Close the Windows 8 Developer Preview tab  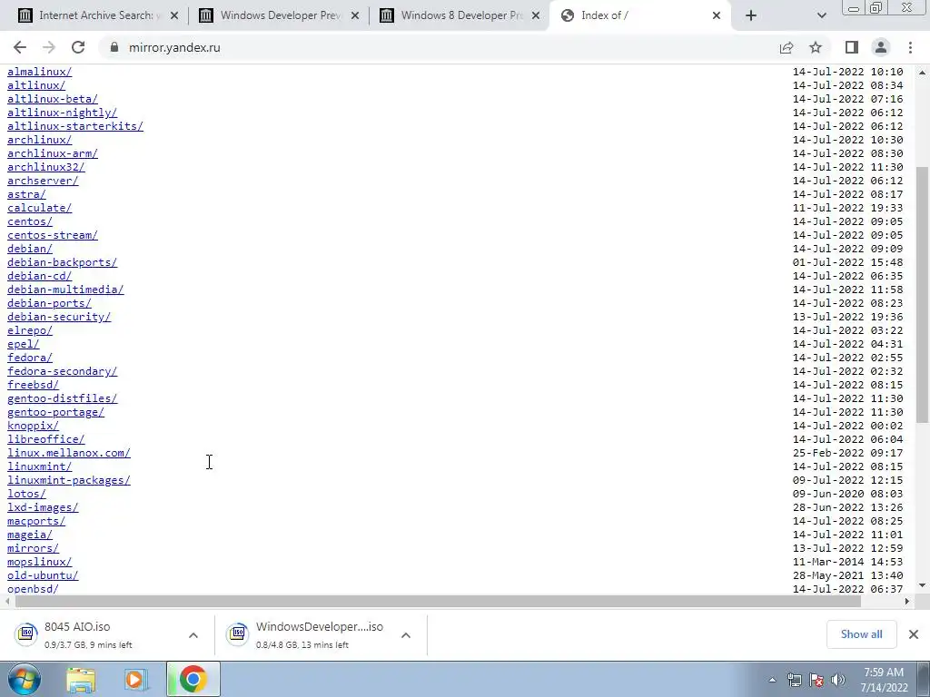click(x=536, y=16)
